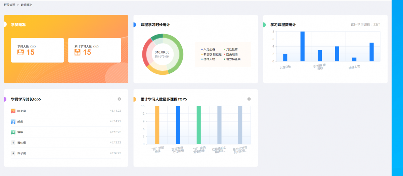The image size is (403, 176).
Task: Toggle the 入党必备 legend item
Action: pyautogui.click(x=208, y=49)
